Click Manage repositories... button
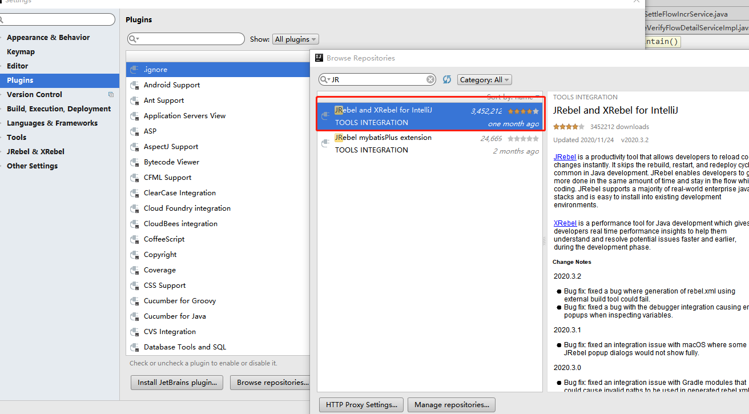Viewport: 749px width, 414px height. [x=452, y=405]
